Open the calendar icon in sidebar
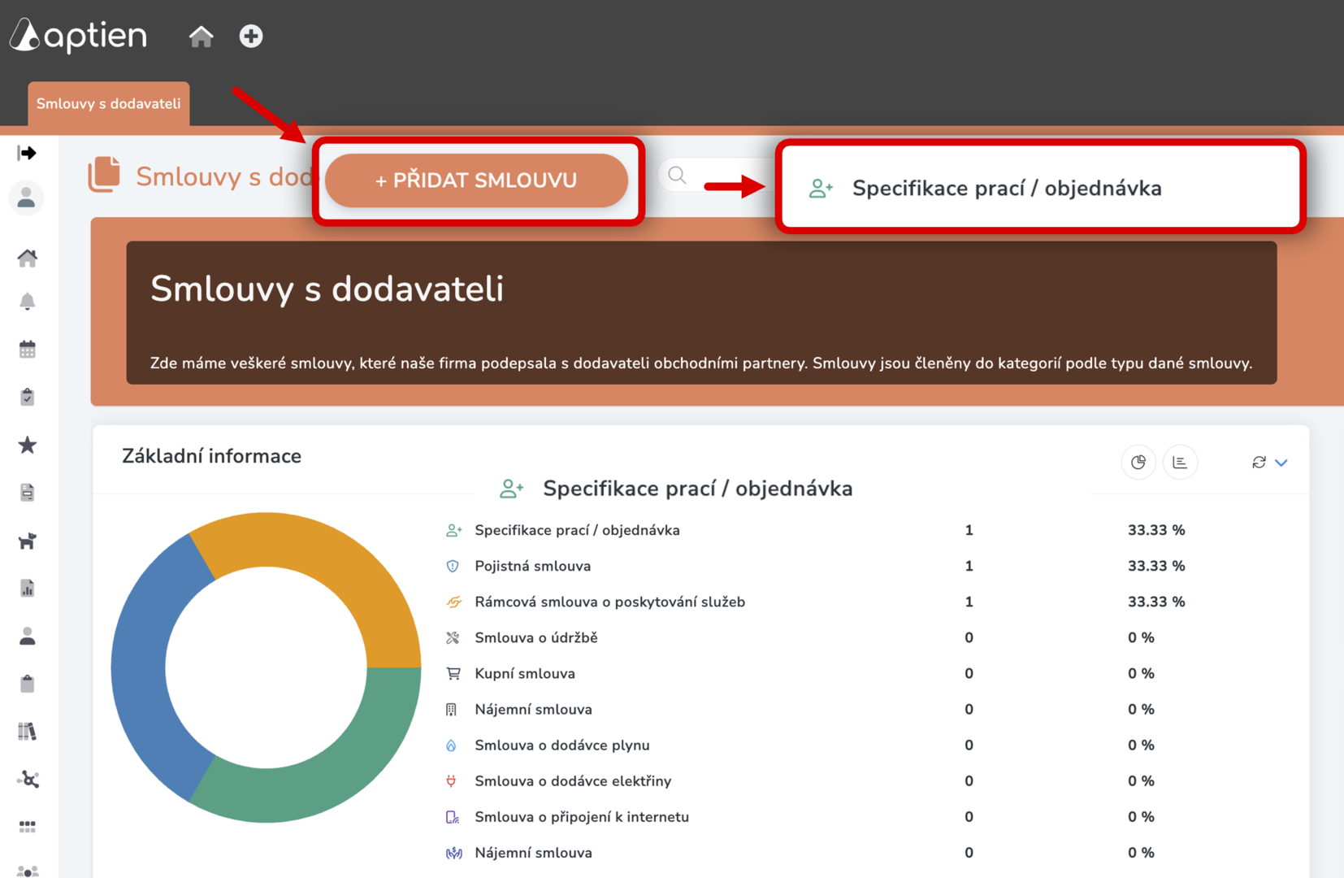 tap(27, 350)
